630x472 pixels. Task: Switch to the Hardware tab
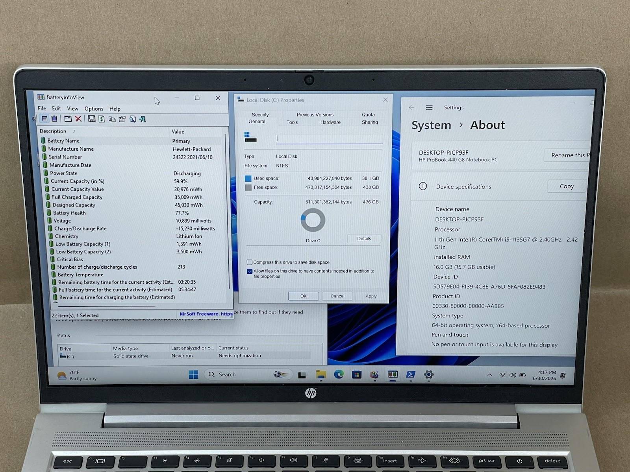tap(330, 122)
